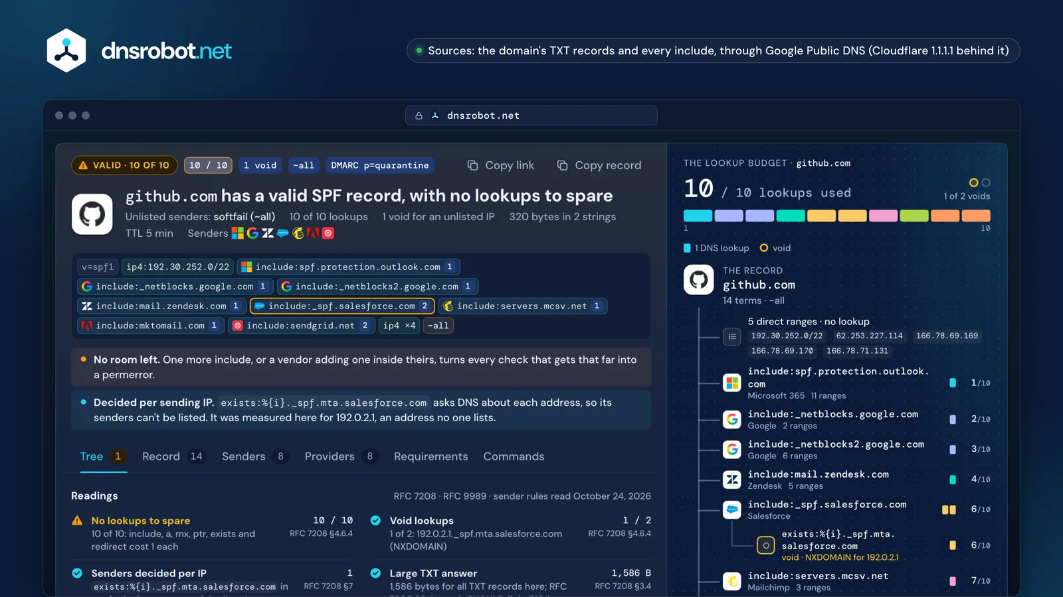Select the include:_spf.salesforce.com 2 chip
The width and height of the screenshot is (1063, 597).
point(343,306)
